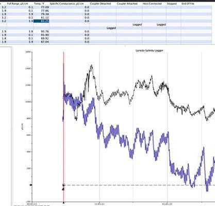Click the End Of File column header
The height and width of the screenshot is (206, 215).
188,4
